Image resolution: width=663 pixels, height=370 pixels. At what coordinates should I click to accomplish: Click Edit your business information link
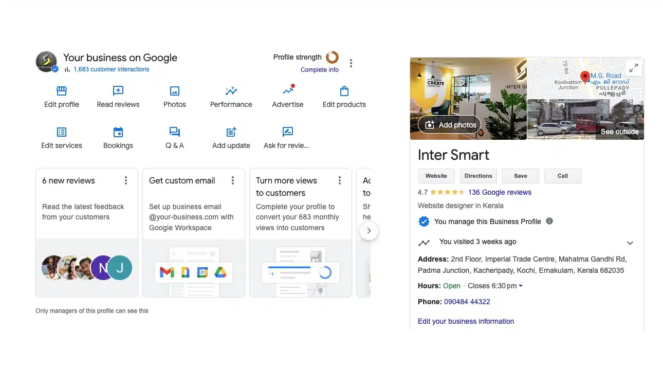click(x=466, y=321)
